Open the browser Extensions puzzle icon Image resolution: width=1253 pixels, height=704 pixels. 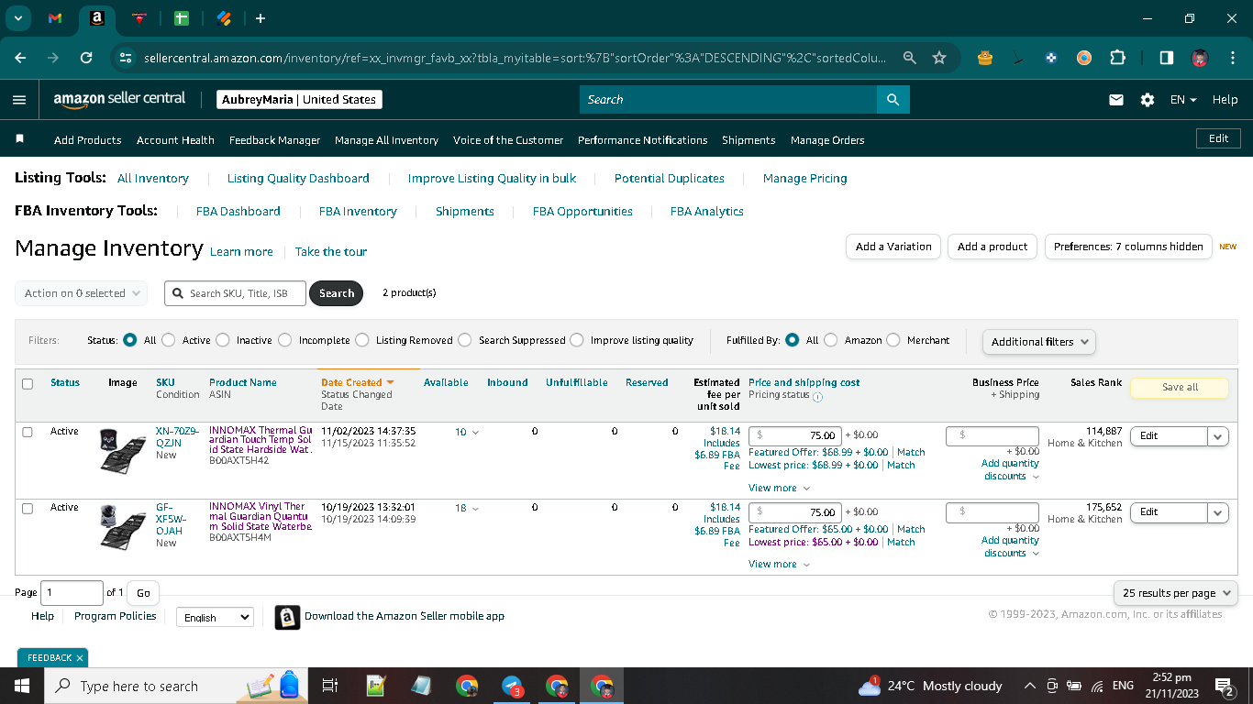pos(1117,58)
